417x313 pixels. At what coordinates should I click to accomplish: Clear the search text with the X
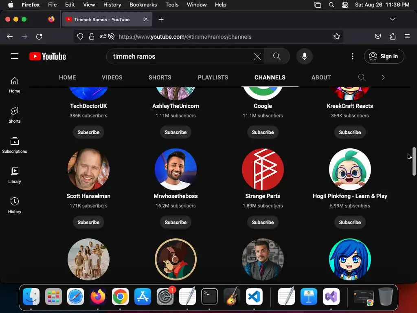tap(257, 56)
